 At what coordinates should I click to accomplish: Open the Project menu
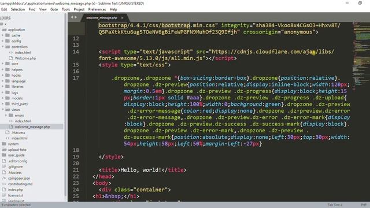[x=79, y=9]
